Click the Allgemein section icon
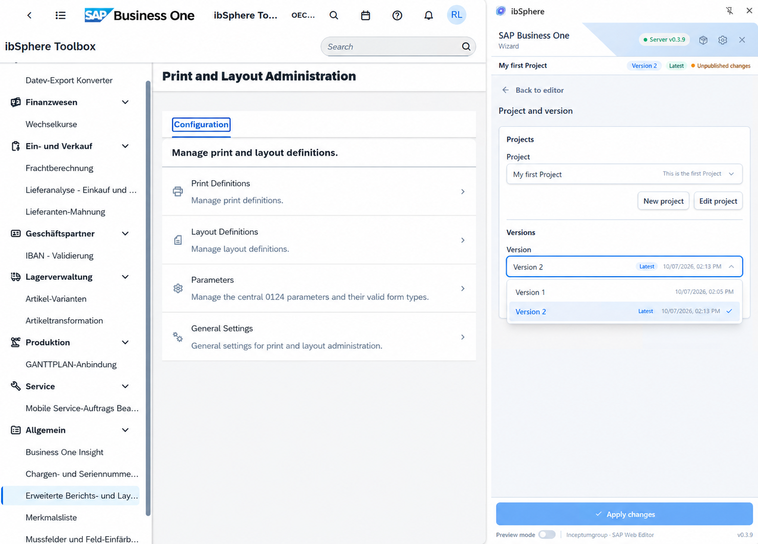 tap(16, 430)
